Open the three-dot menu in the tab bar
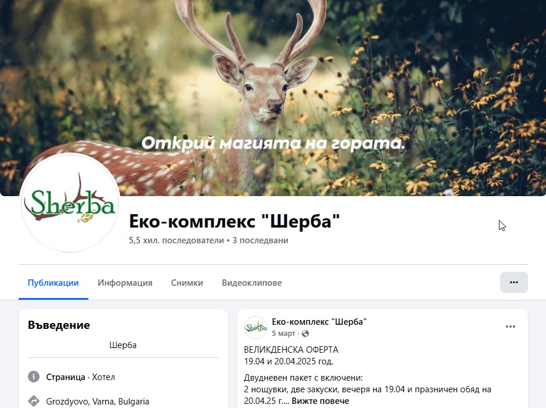 pos(513,282)
